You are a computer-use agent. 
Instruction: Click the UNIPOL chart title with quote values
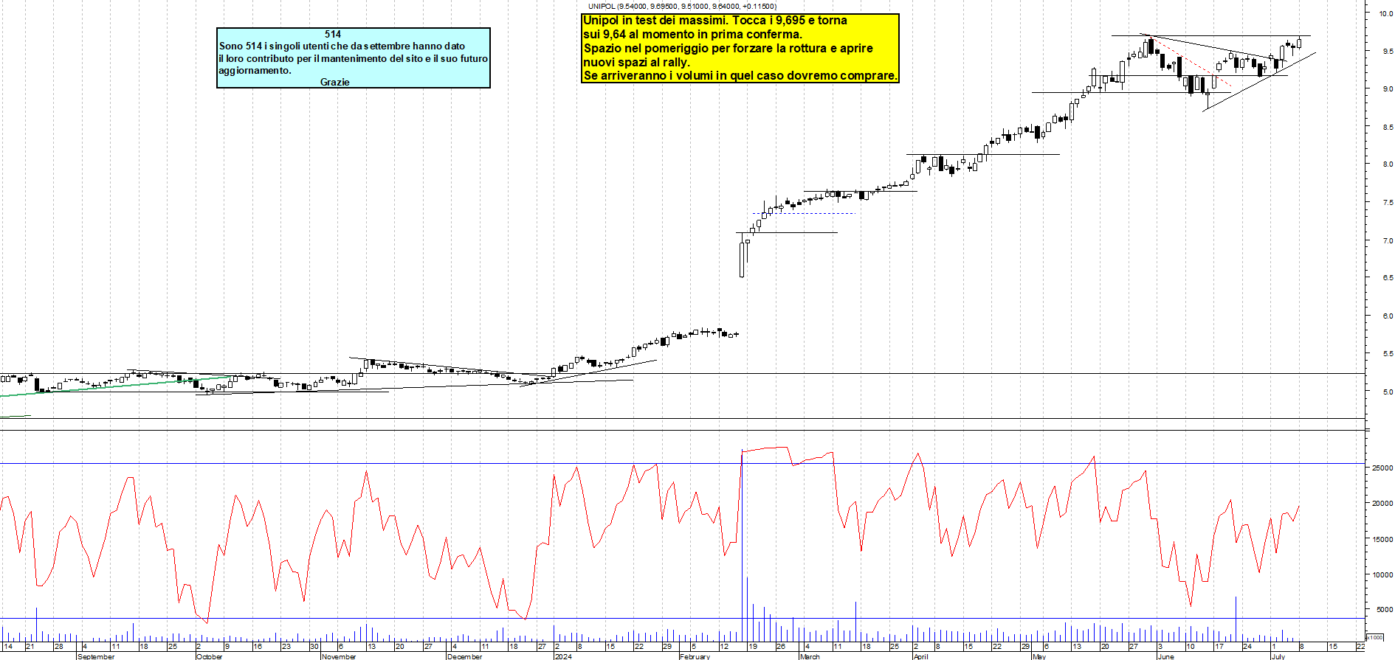[682, 6]
